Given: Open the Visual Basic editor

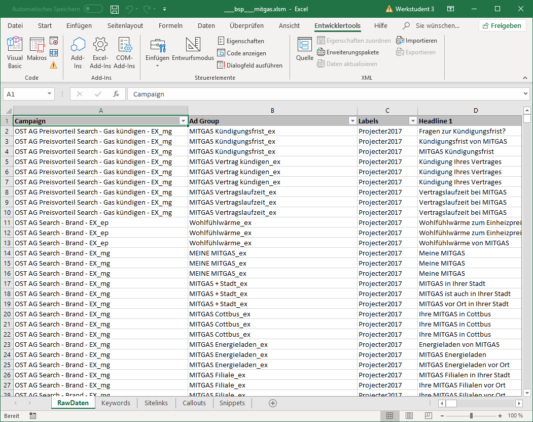Looking at the screenshot, I should pos(15,53).
